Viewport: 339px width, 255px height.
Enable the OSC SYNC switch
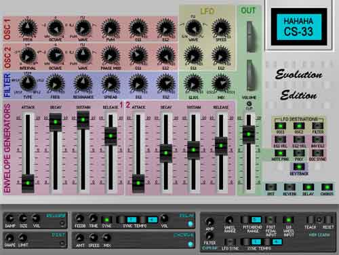[x=317, y=153]
